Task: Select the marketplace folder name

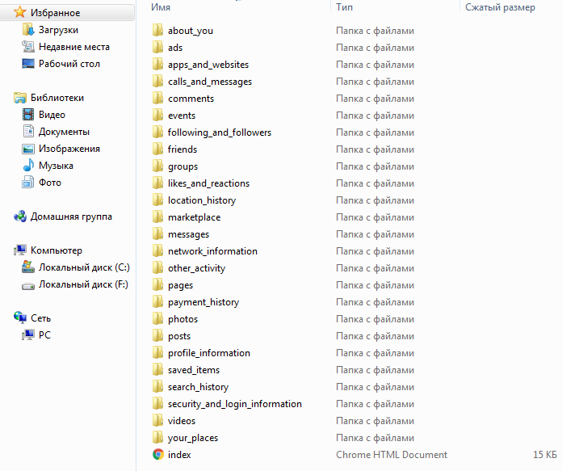Action: tap(194, 217)
